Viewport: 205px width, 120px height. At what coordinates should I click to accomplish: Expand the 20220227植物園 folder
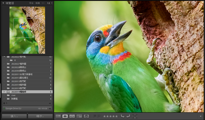[4, 64]
